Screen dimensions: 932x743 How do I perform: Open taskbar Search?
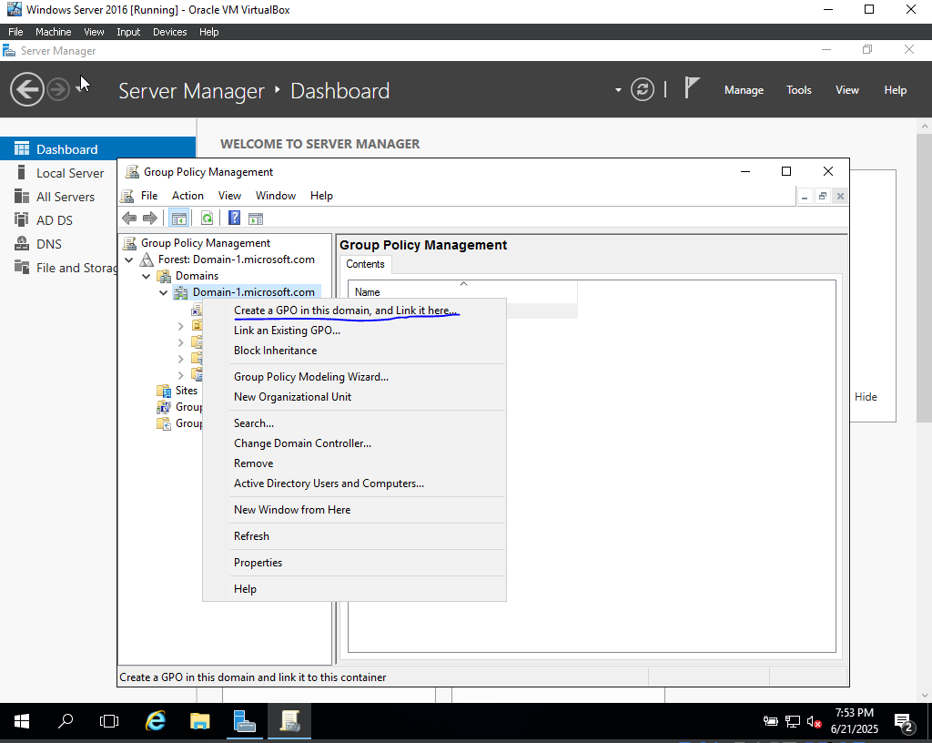pyautogui.click(x=66, y=721)
